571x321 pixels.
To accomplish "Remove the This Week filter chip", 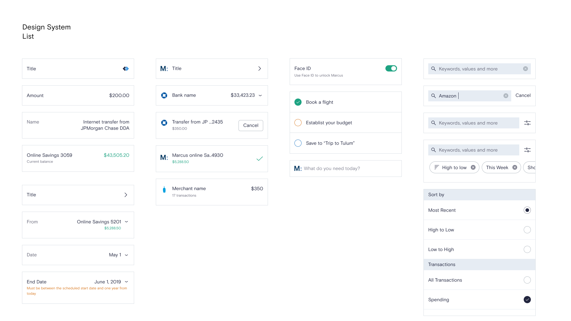I will [515, 167].
